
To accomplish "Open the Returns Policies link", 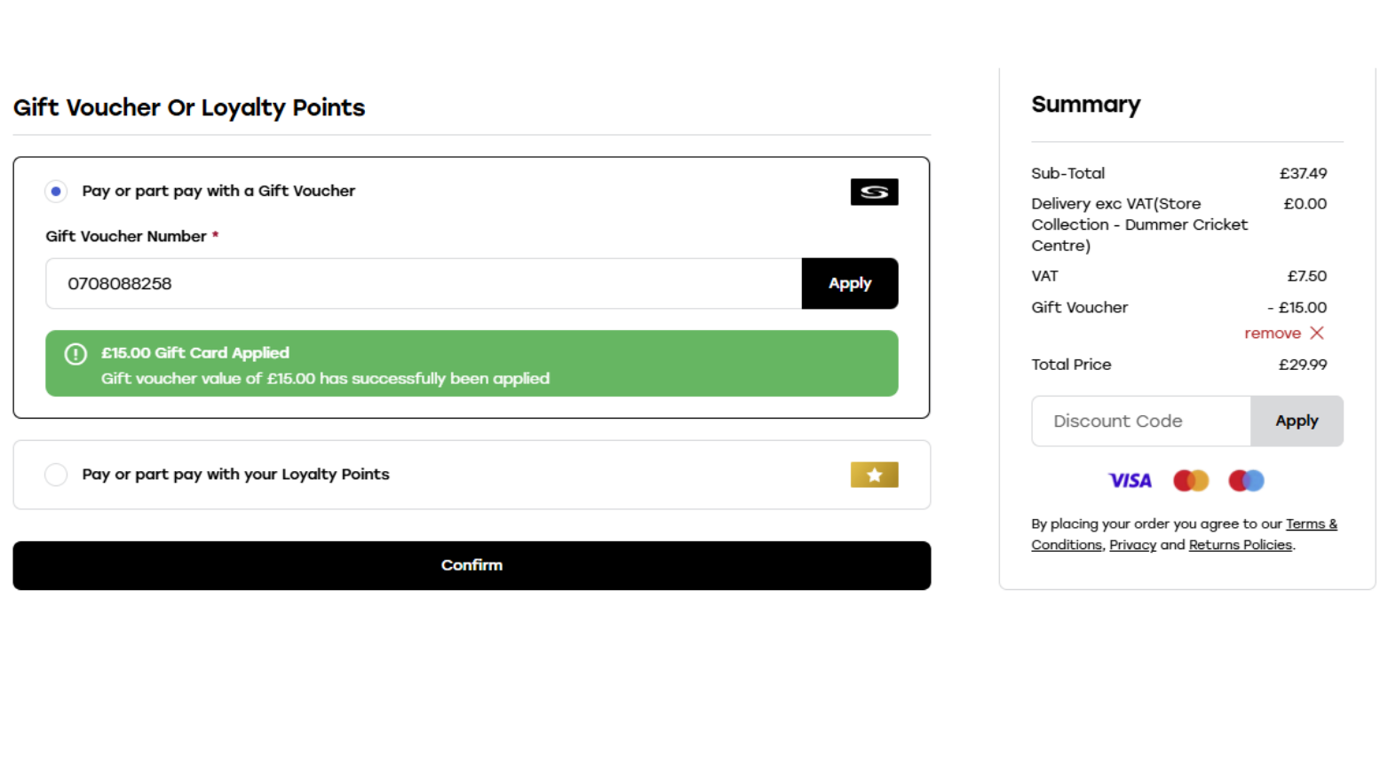I will (1240, 545).
